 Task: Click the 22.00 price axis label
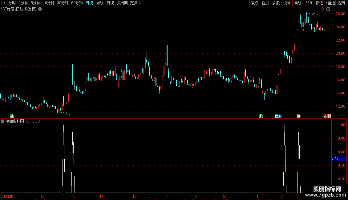click(340, 40)
